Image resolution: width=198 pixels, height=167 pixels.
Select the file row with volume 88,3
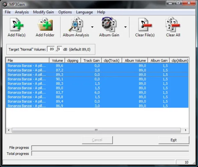(x=97, y=83)
